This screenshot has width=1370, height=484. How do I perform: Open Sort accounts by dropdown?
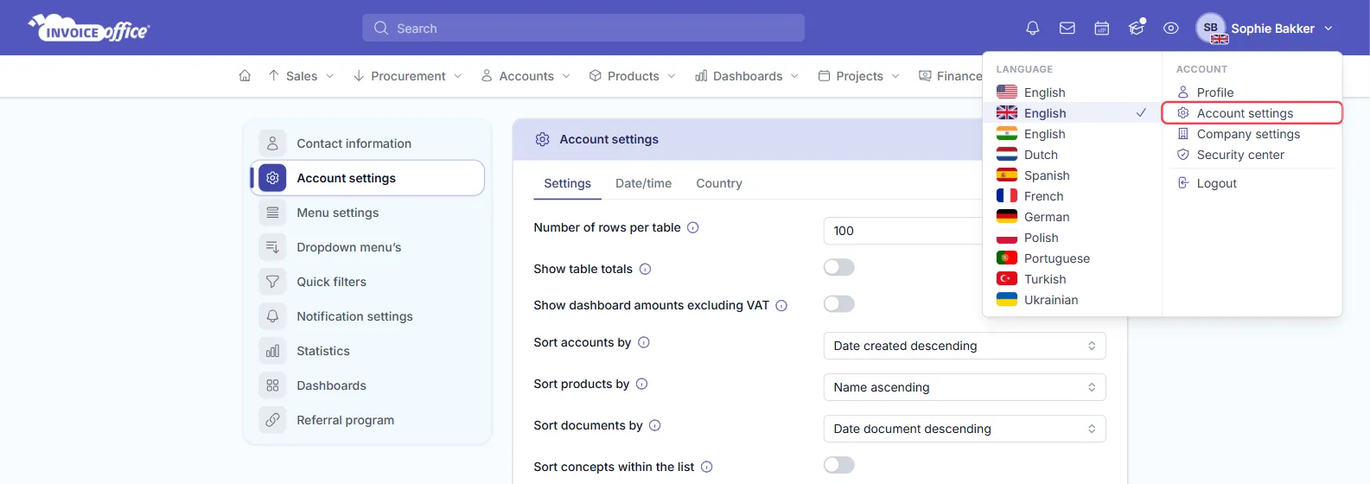[x=965, y=346]
